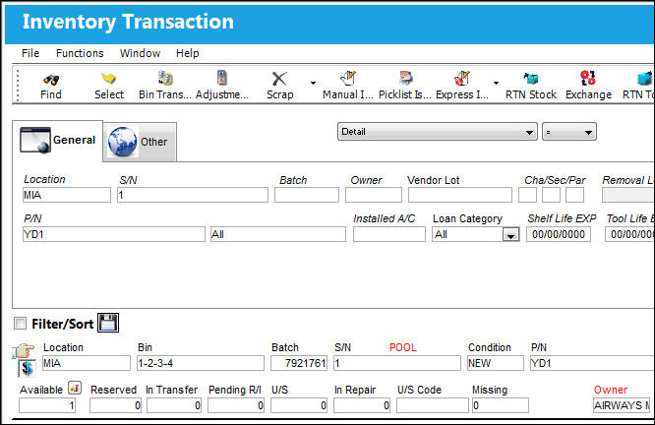Open the equals operator dropdown

tap(569, 132)
